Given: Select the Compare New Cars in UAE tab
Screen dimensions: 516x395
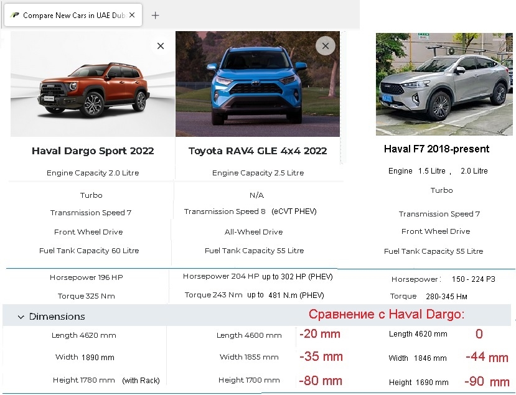Looking at the screenshot, I should pyautogui.click(x=73, y=15).
